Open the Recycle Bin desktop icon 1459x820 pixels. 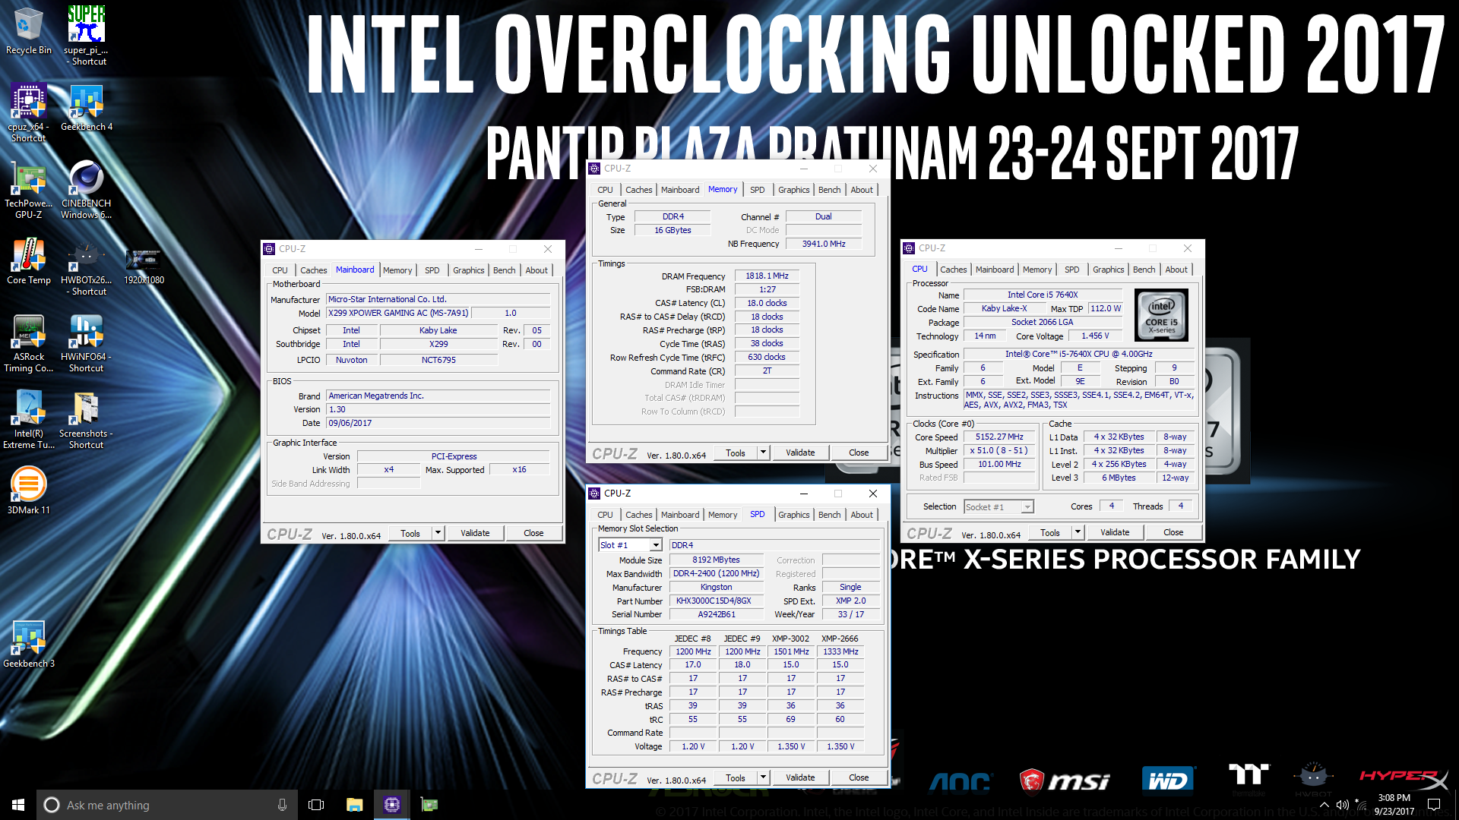tap(29, 30)
